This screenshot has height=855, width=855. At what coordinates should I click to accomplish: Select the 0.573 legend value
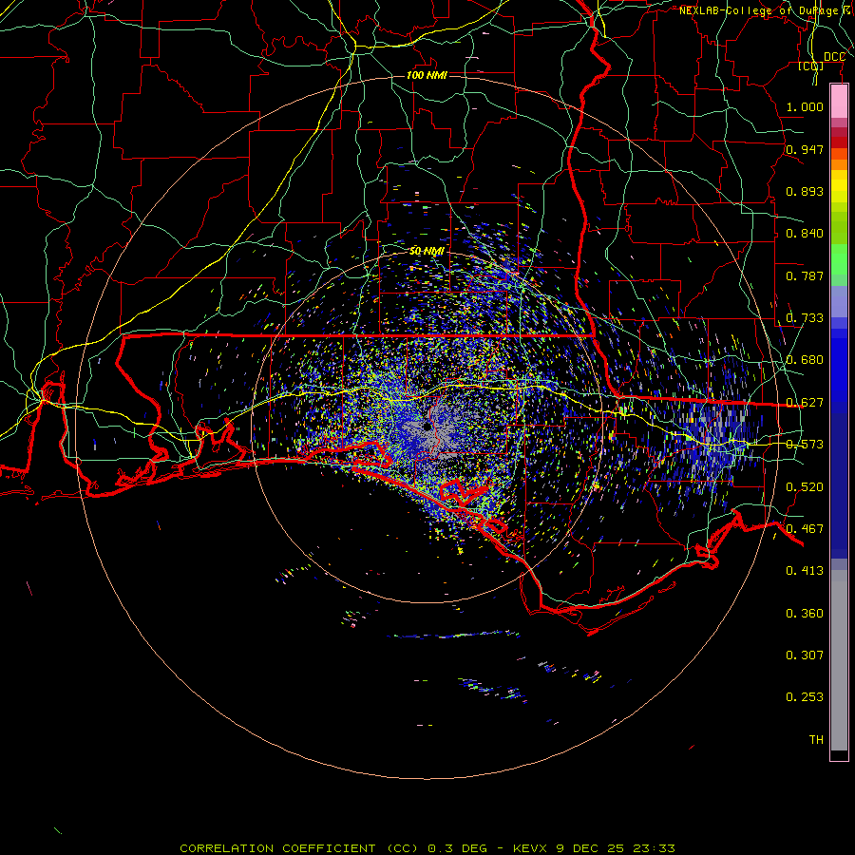805,445
